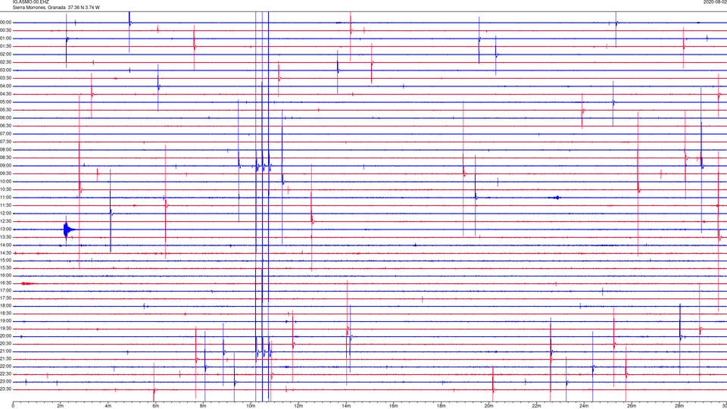Viewport: 727px width, 409px height.
Task: Click the 10:30 trace time label
Action: (6, 189)
